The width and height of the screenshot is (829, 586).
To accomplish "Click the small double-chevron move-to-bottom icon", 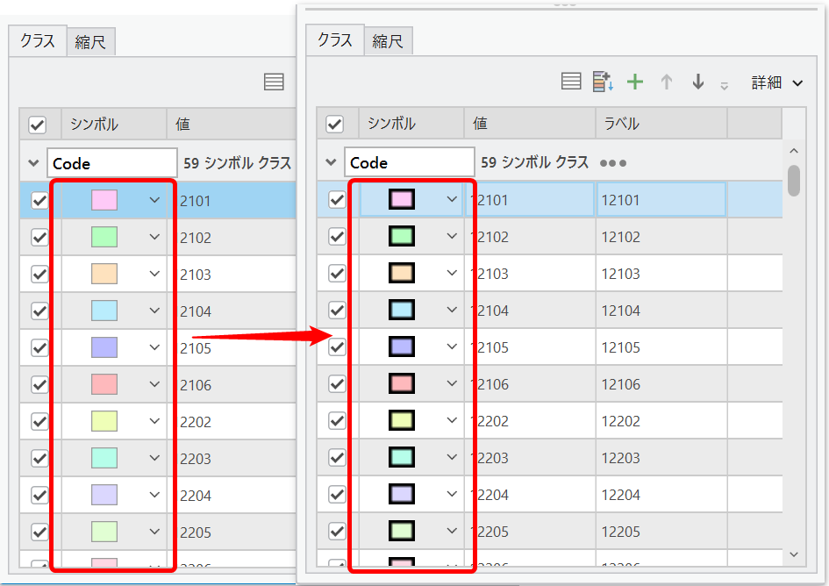I will (725, 86).
